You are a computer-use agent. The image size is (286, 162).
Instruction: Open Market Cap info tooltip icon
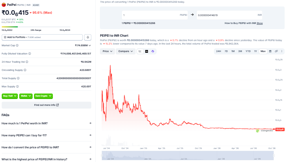pyautogui.click(x=17, y=45)
